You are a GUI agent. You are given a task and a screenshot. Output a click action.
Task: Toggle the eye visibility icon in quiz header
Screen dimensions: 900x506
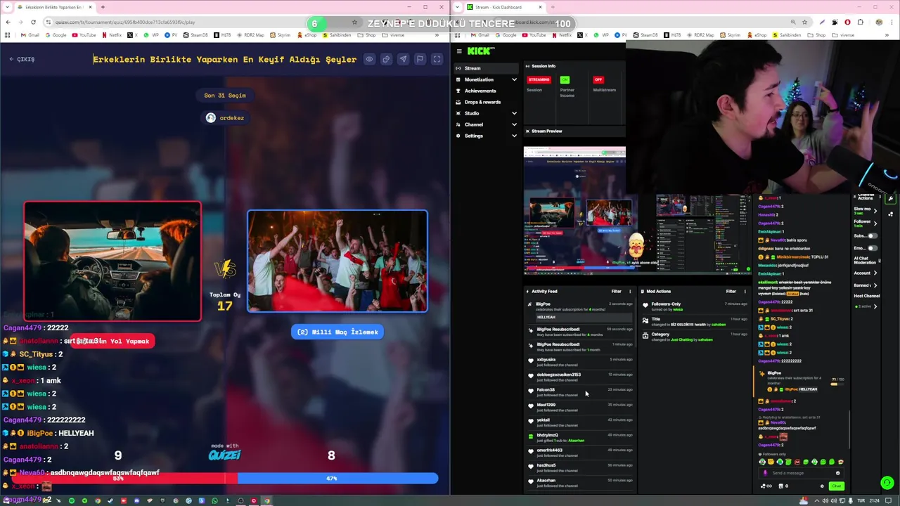coord(369,59)
